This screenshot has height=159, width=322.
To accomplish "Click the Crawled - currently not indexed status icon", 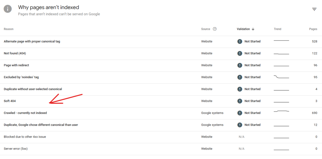I will click(240, 113).
